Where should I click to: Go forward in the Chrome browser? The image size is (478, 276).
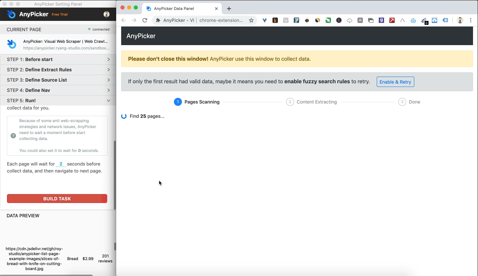coord(134,20)
